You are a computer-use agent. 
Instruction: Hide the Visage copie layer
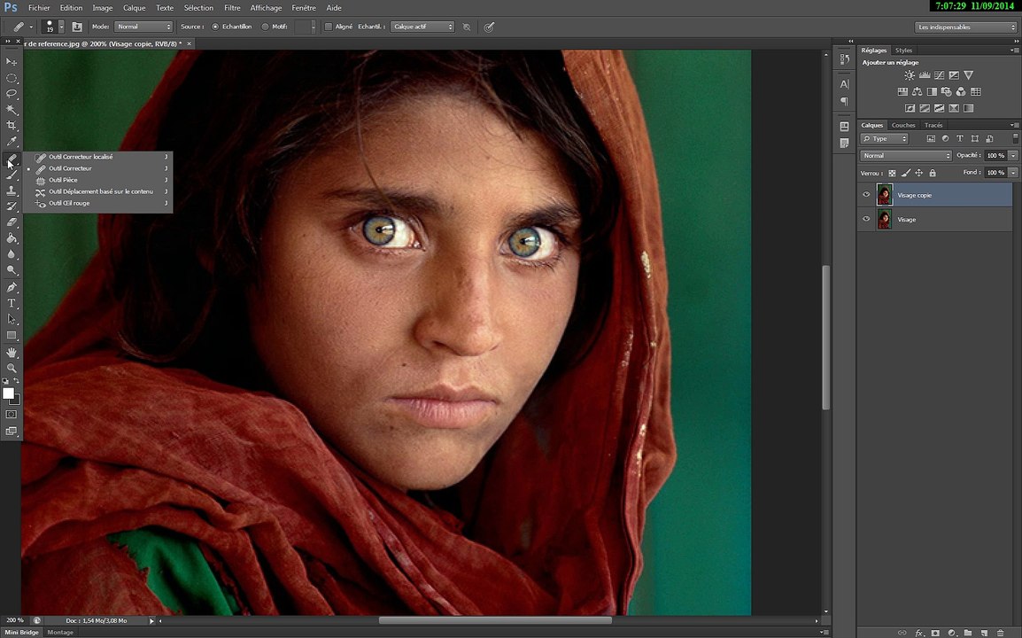click(x=866, y=194)
